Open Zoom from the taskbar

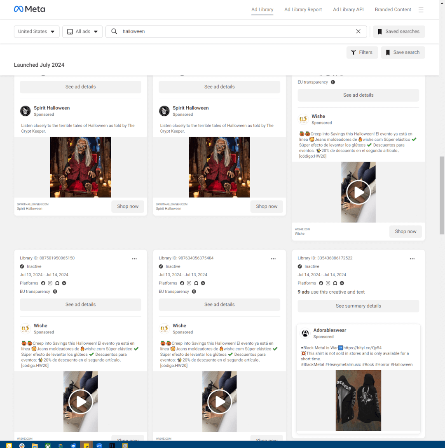[99, 446]
